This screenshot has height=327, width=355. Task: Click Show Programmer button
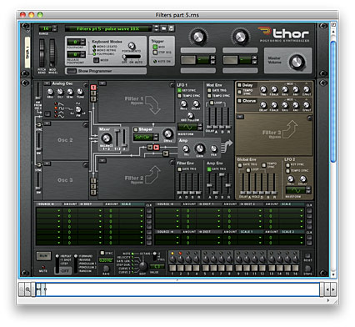coord(72,71)
